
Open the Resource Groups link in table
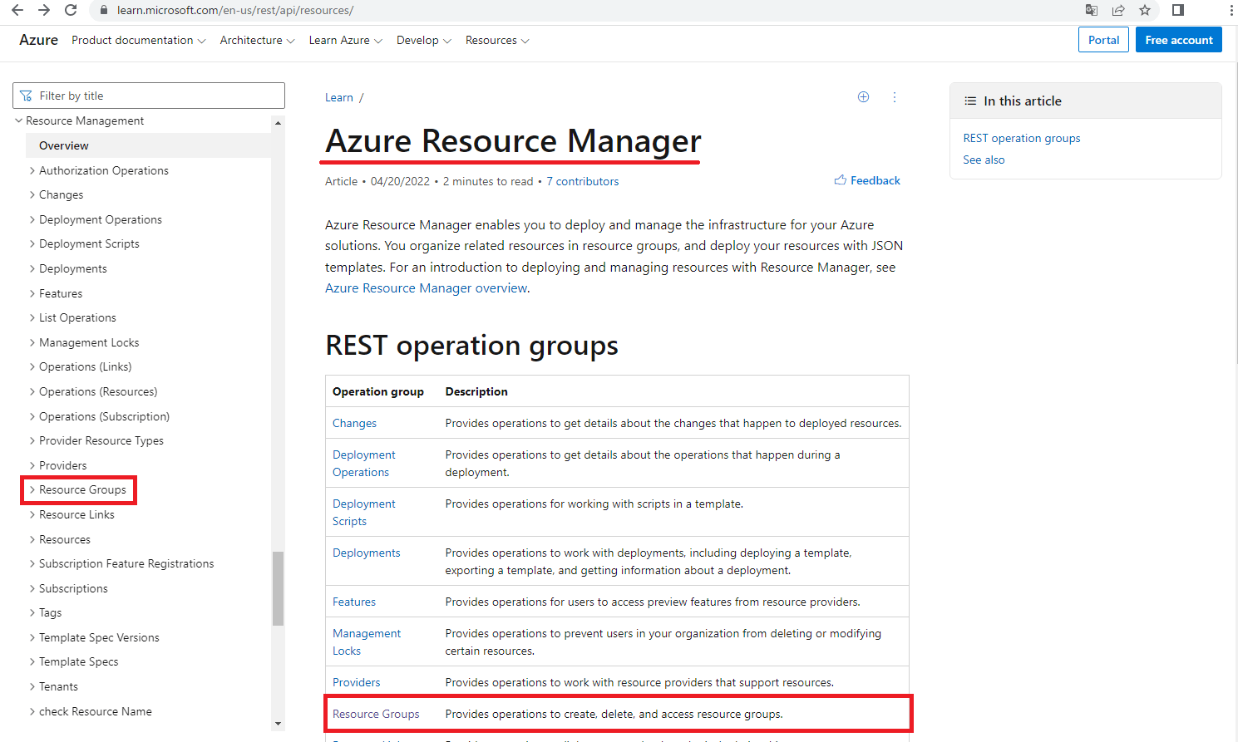coord(376,714)
